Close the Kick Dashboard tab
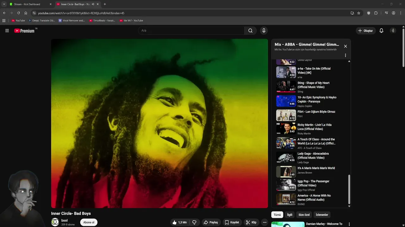Screen dimensions: 405x227 50,4
